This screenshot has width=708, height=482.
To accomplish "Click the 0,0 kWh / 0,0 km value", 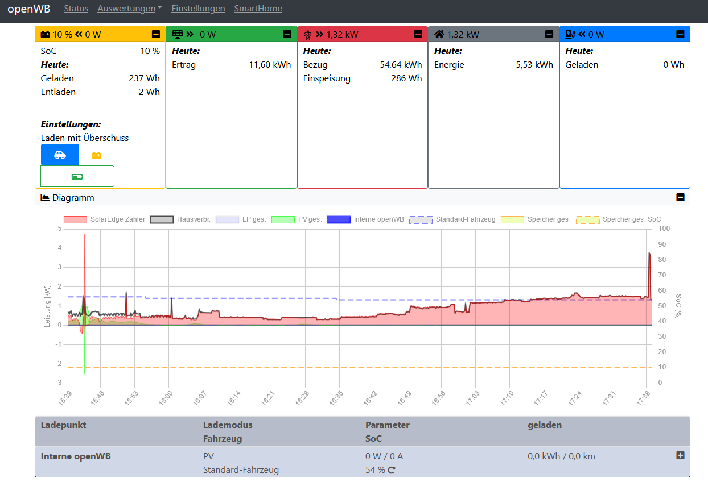I will tap(562, 456).
